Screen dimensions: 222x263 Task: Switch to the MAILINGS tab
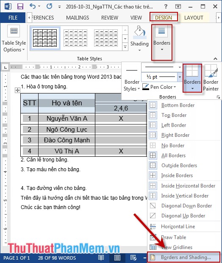[x=78, y=17]
